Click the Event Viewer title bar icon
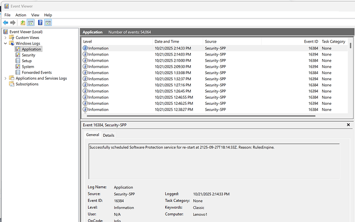355x222 pixels. point(7,6)
